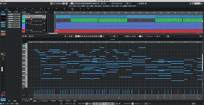204x105 pixels.
Task: Enable record on the 12 Vocals track
Action: (31, 17)
